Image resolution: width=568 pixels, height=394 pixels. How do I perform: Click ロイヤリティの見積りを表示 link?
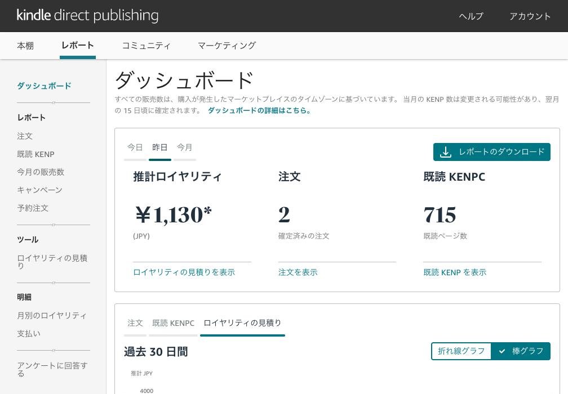click(x=184, y=272)
